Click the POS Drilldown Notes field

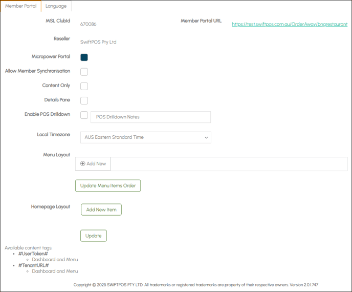coord(150,117)
